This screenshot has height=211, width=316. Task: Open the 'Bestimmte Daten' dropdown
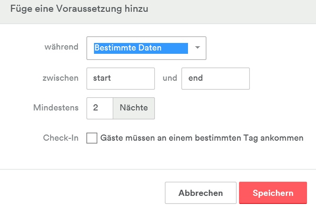[x=146, y=48]
